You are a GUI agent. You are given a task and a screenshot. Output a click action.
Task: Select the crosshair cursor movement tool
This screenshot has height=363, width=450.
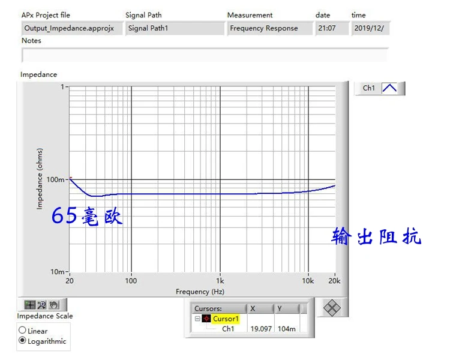tap(30, 305)
